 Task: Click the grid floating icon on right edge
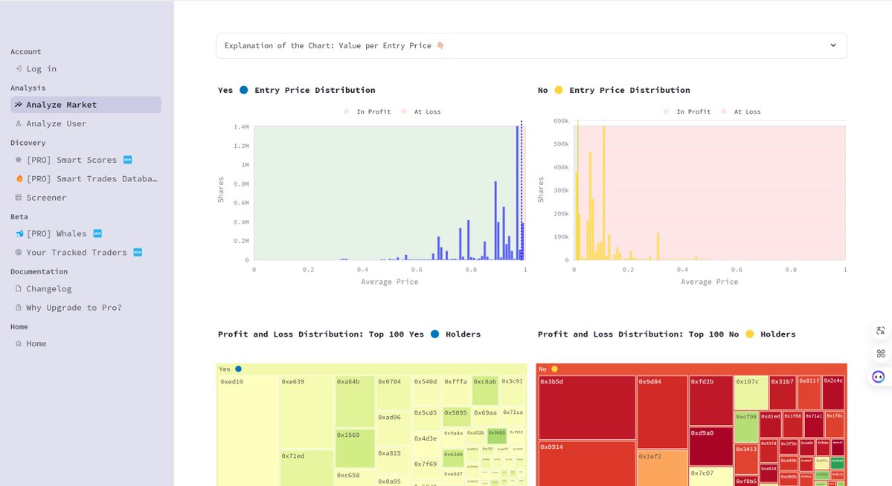880,354
